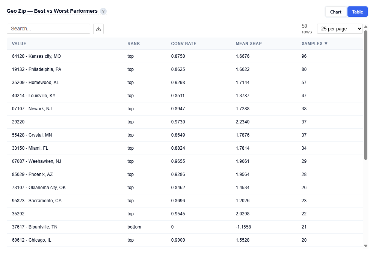The image size is (373, 254).
Task: Select the 64128 Kansas city, MO row
Action: (36, 56)
